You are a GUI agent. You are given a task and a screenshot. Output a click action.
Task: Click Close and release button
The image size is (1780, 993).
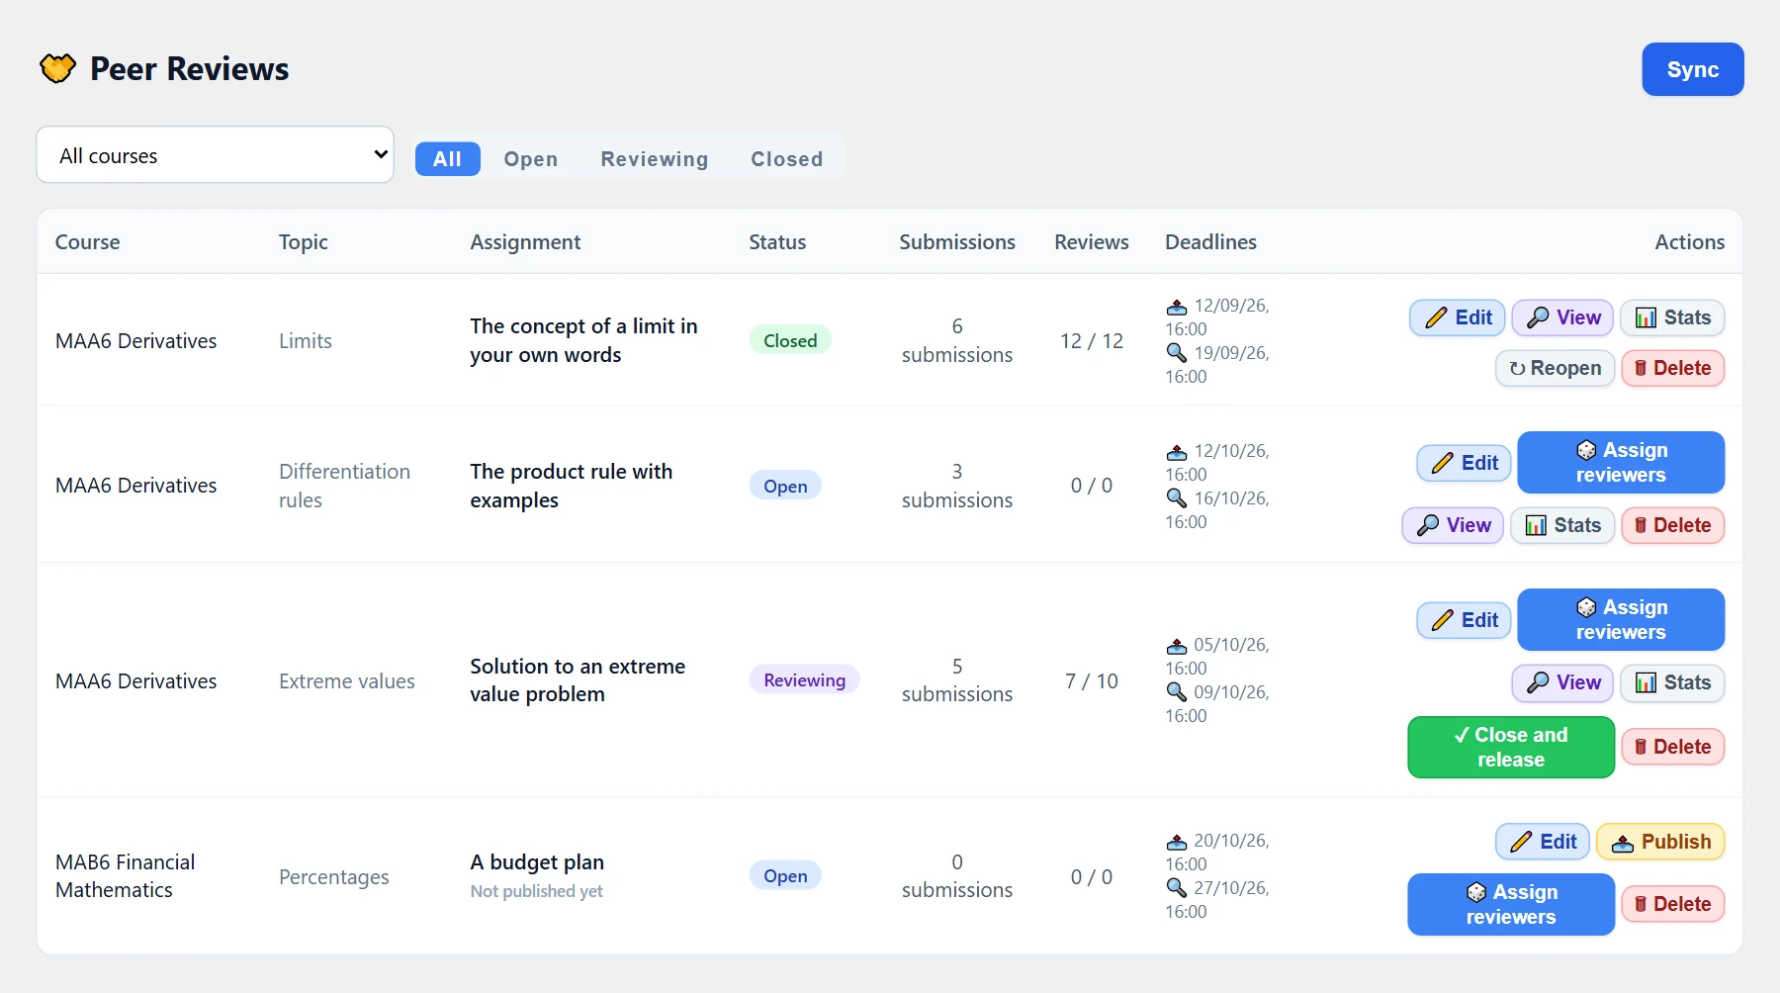(1511, 747)
